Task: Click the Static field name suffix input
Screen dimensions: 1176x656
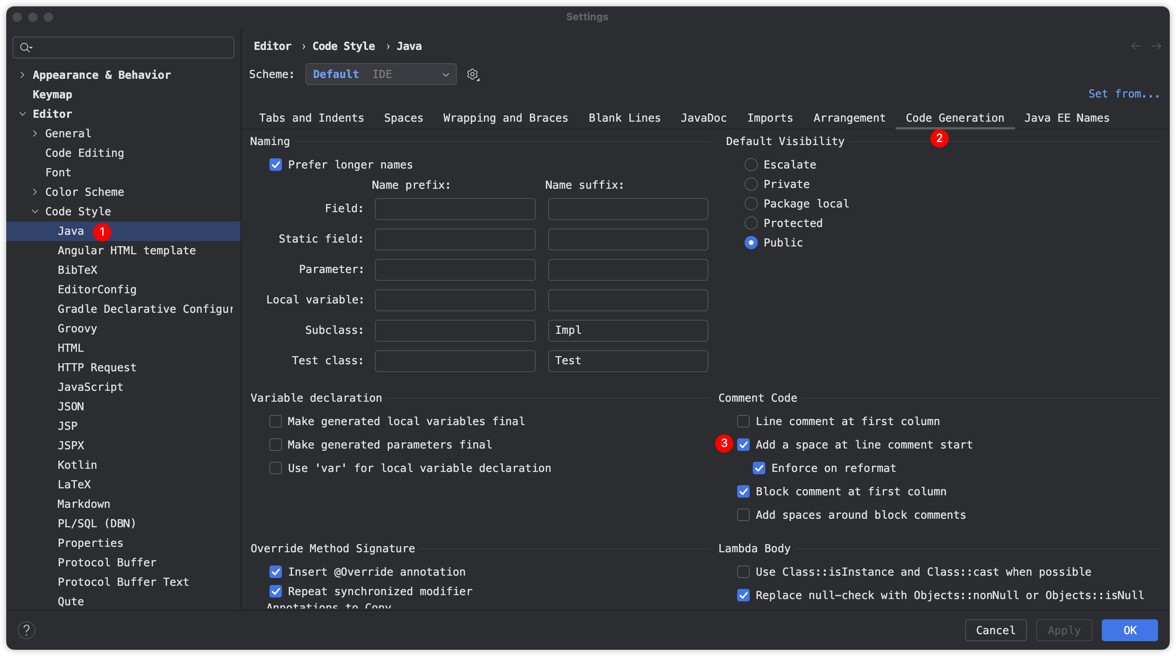Action: 628,239
